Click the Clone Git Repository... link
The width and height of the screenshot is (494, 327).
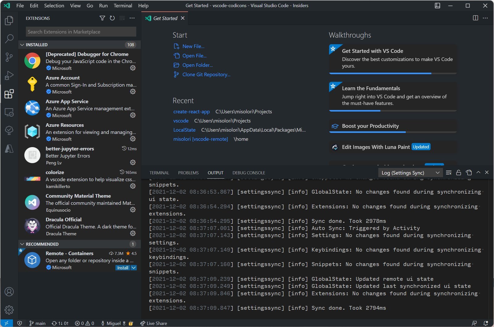click(206, 74)
